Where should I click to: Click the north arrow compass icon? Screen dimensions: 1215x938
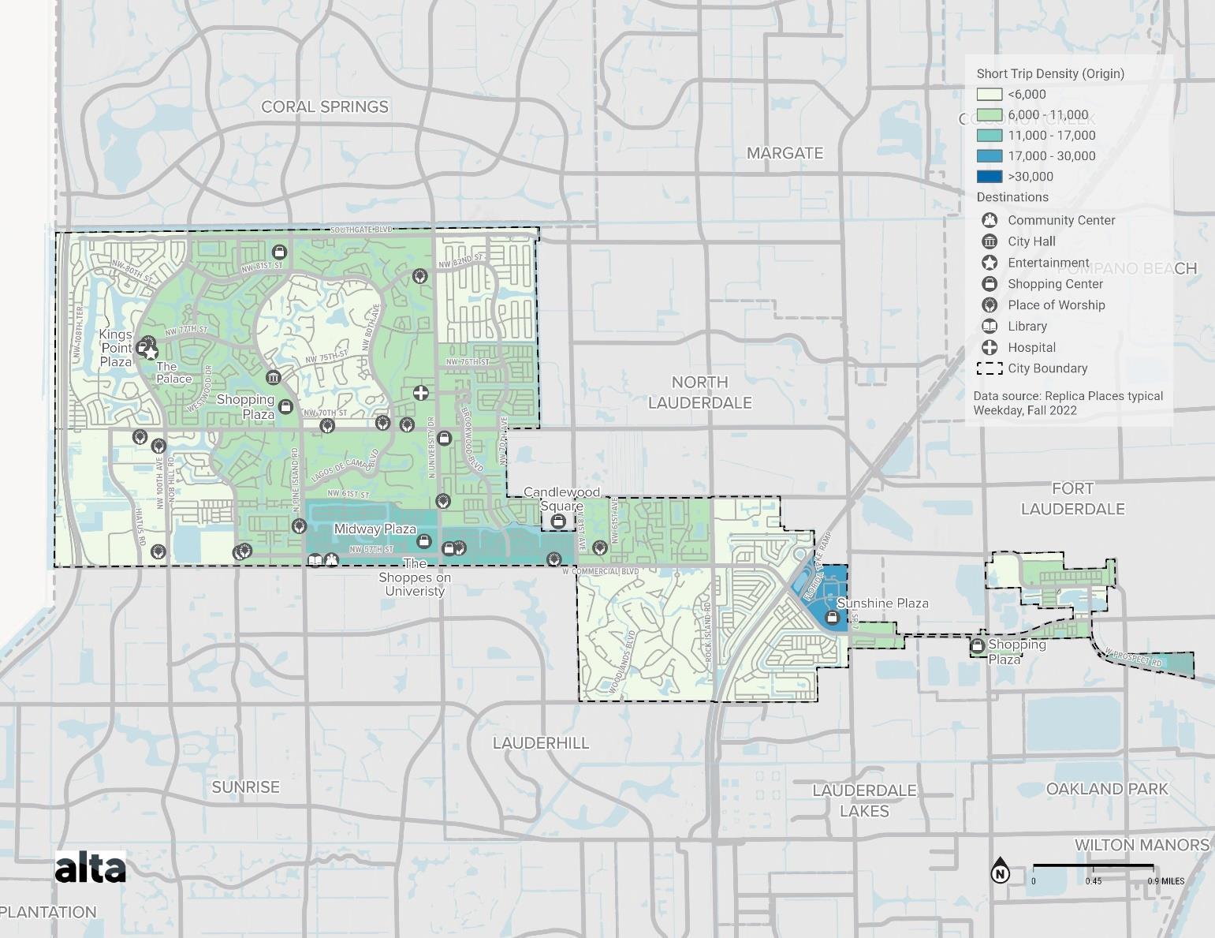(1000, 870)
